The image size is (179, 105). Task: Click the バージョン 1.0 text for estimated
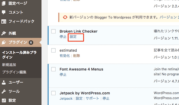click(165, 57)
